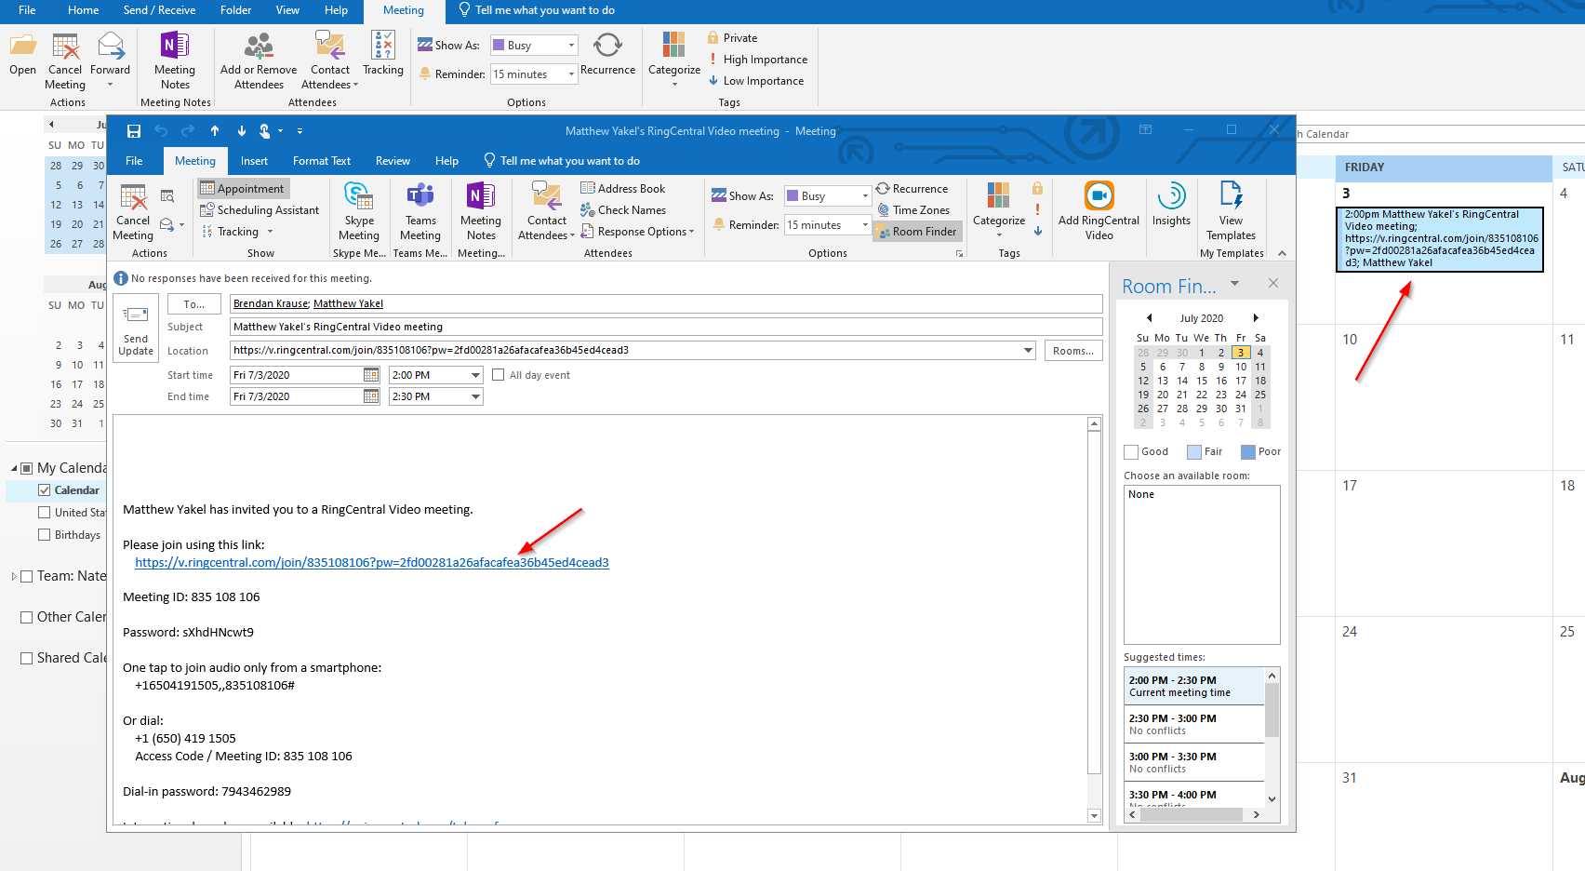Open RingCentral join link in message body

click(371, 563)
